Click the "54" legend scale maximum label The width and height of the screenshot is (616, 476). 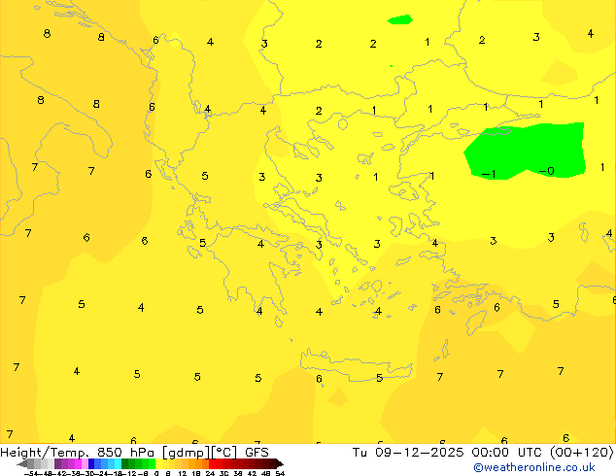pos(280,473)
